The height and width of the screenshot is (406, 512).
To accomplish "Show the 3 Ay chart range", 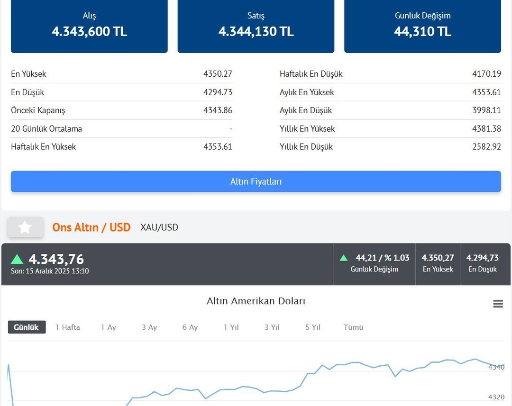I will click(x=149, y=327).
